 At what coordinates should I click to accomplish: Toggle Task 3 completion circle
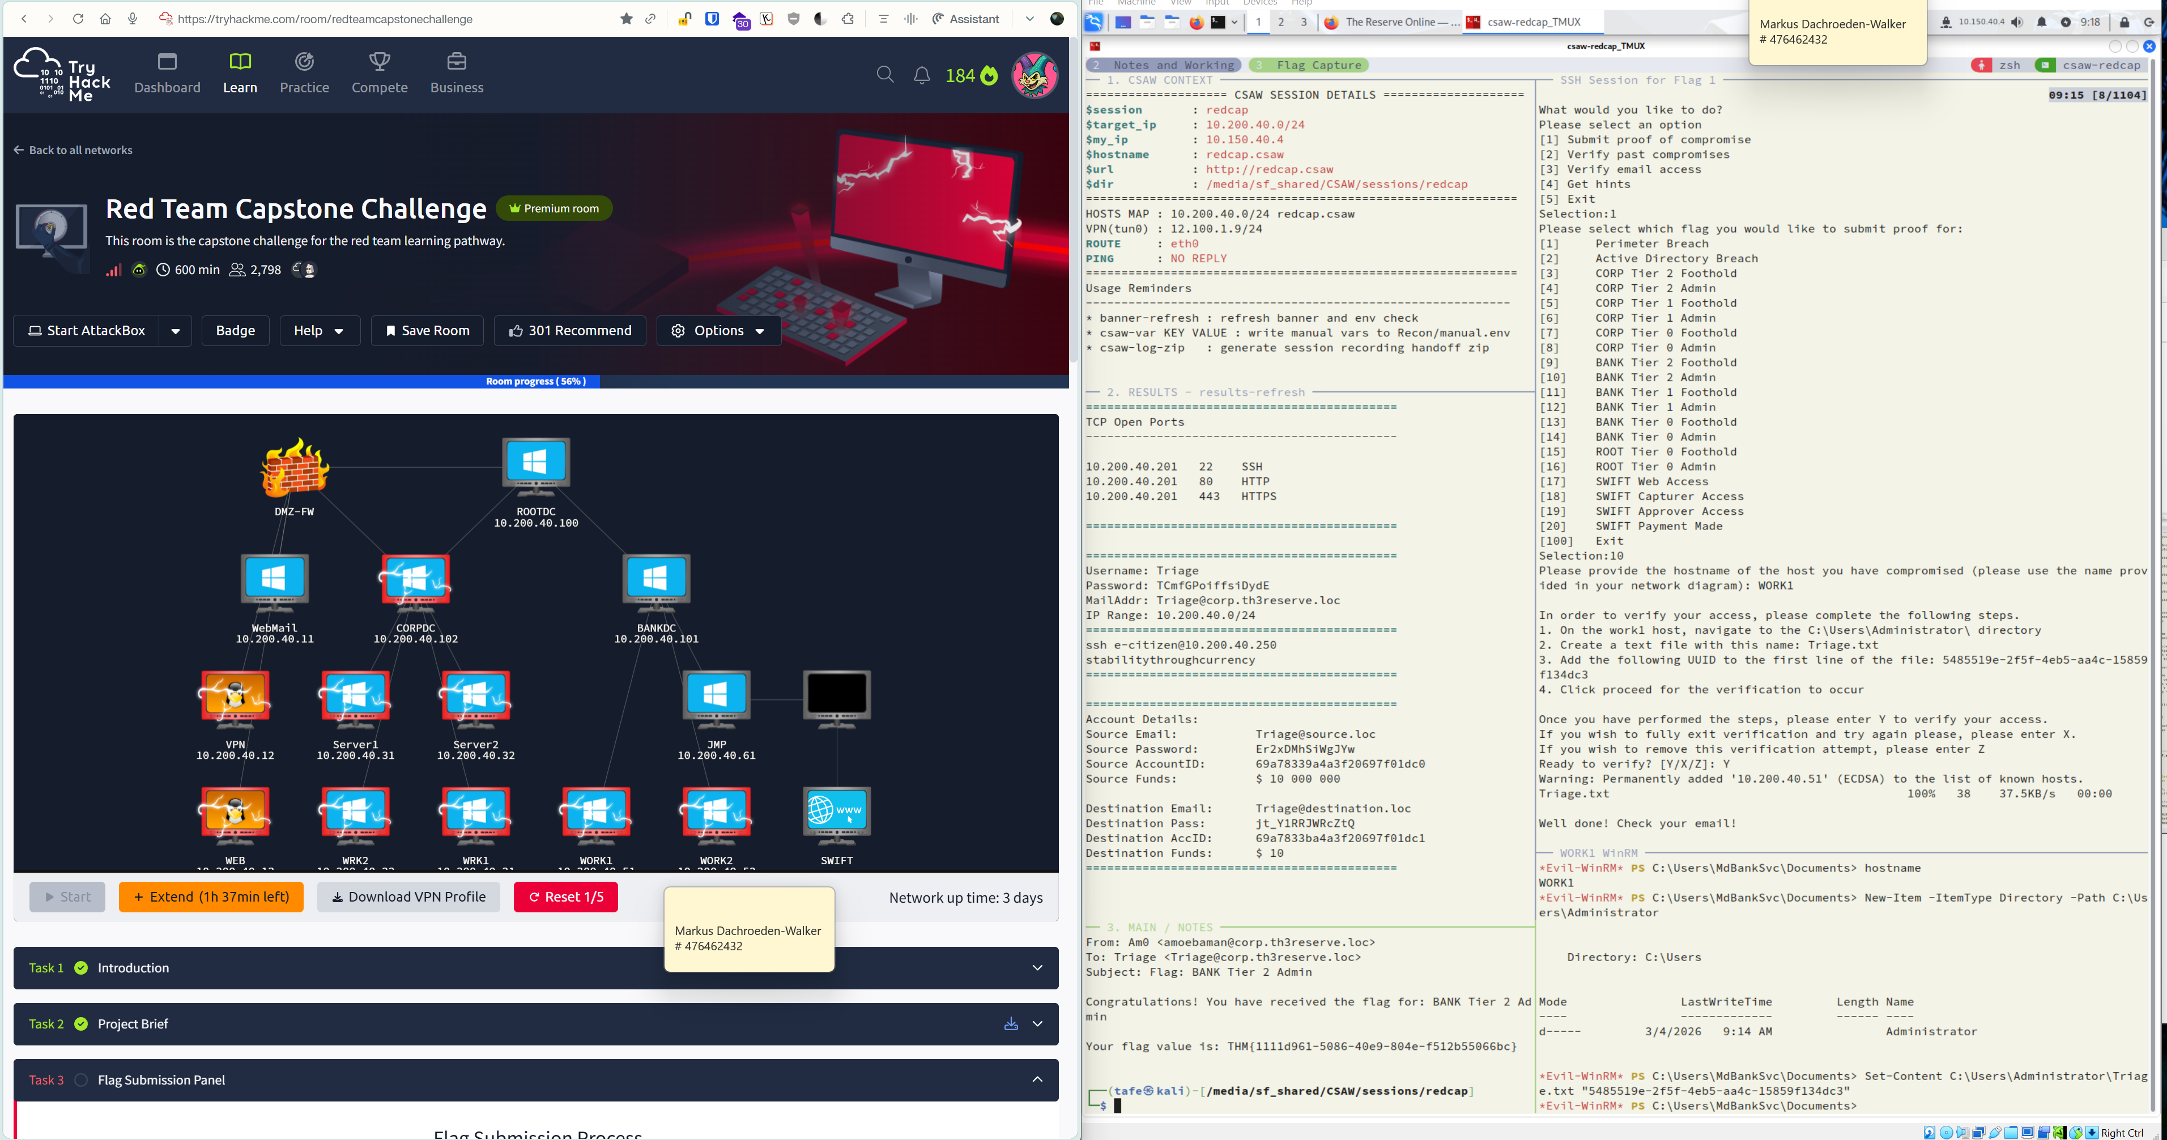[81, 1079]
